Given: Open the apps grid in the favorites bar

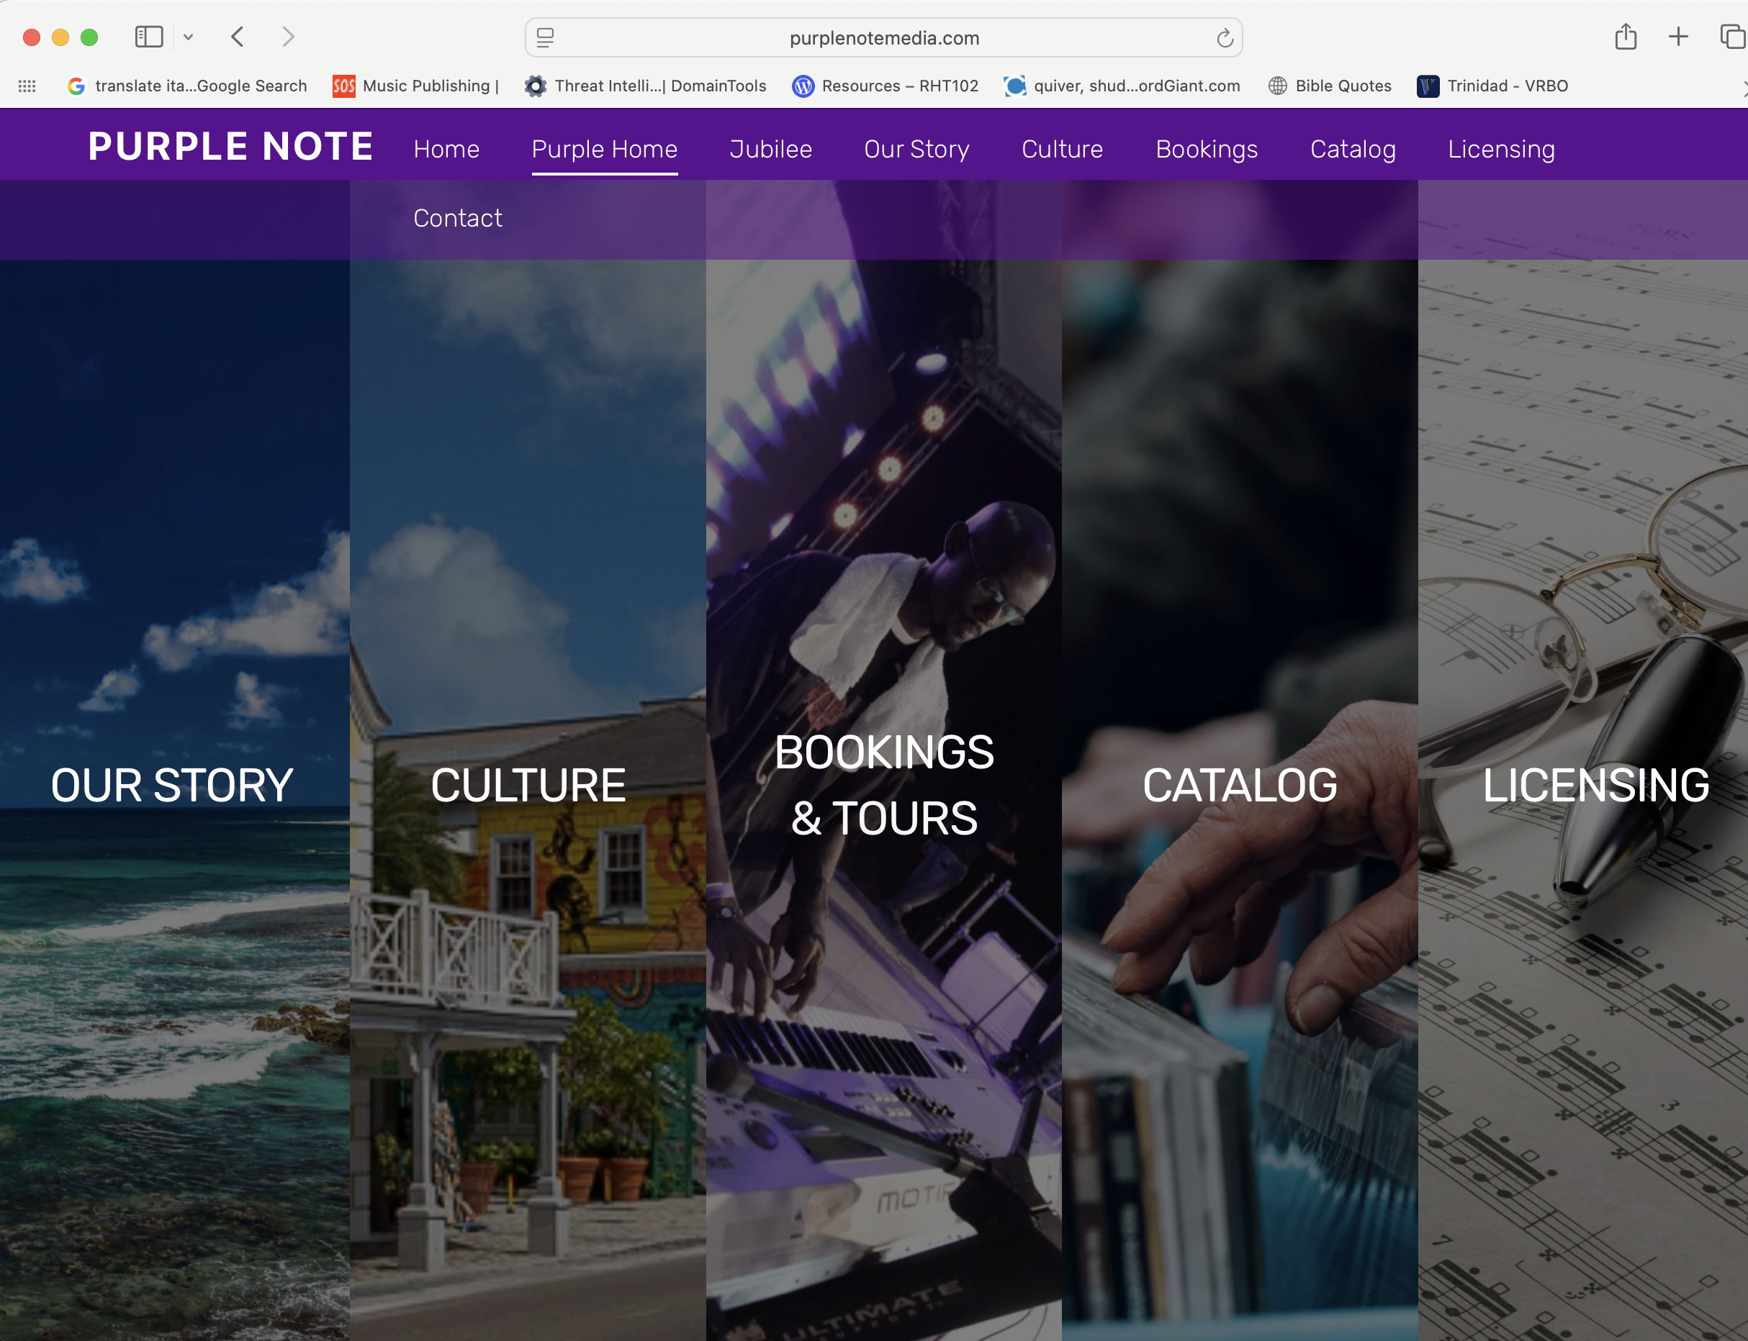Looking at the screenshot, I should (27, 86).
